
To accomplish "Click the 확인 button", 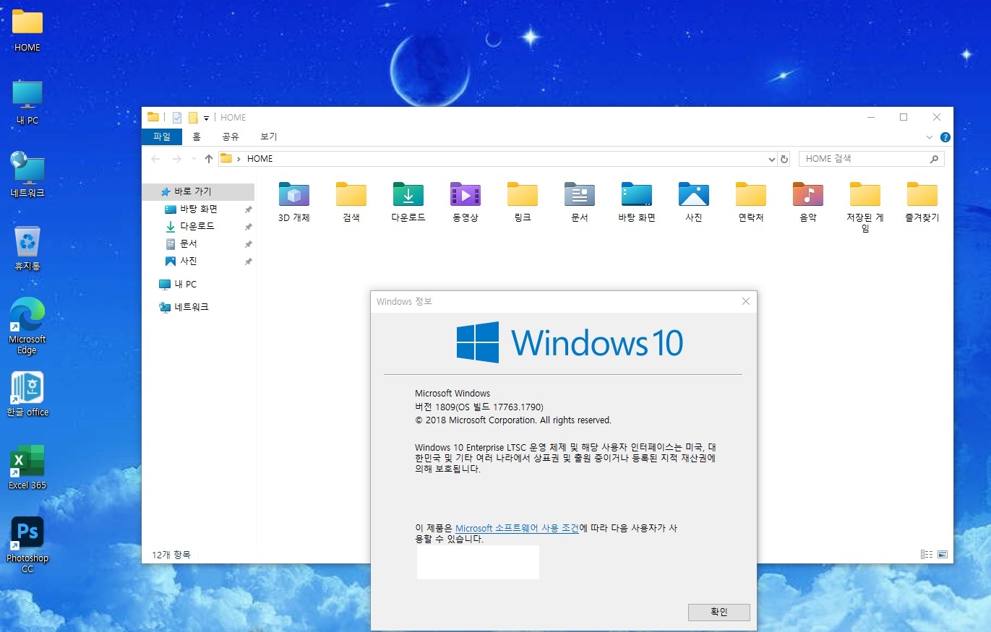I will pyautogui.click(x=719, y=612).
